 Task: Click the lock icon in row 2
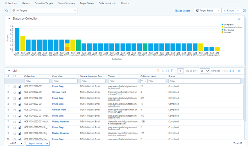click(x=20, y=92)
